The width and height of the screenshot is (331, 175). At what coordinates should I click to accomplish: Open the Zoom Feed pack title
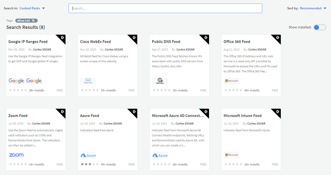pos(18,116)
